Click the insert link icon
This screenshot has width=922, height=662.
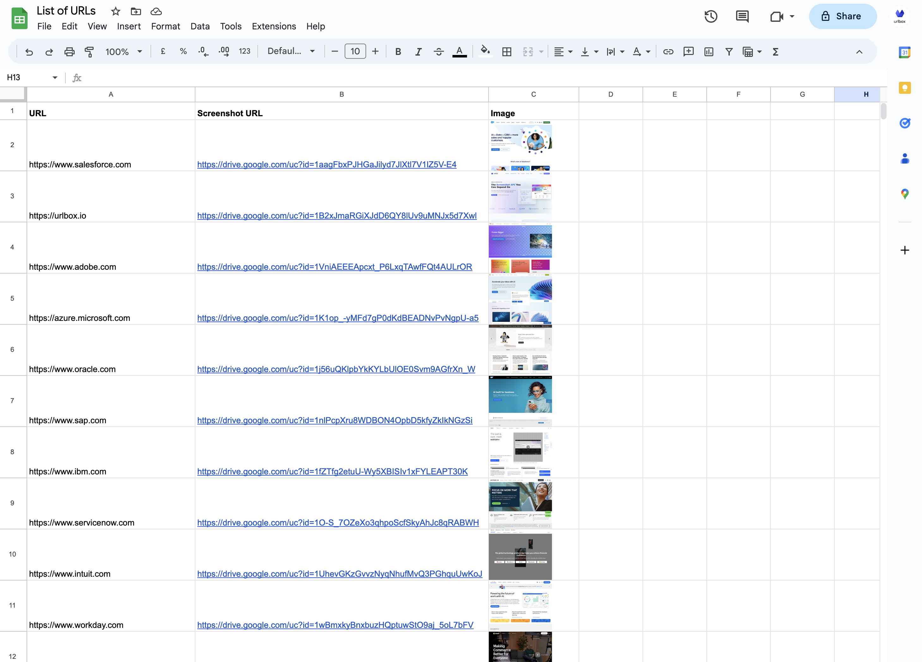click(667, 51)
